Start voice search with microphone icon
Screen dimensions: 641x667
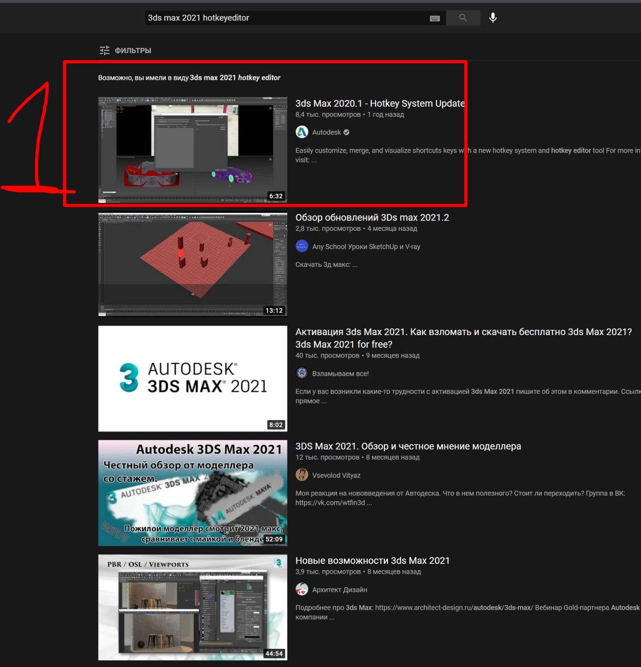(x=493, y=18)
